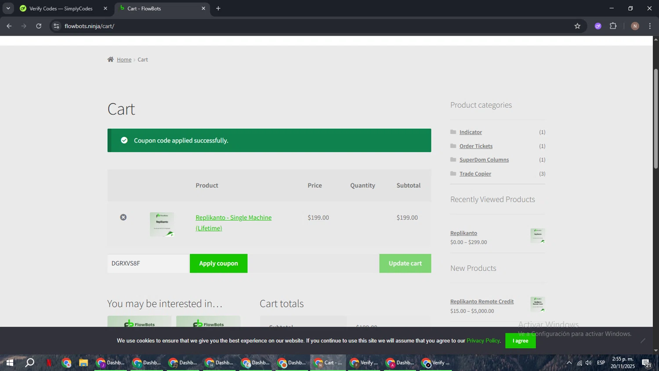Click the Product categories heading

tap(481, 105)
